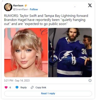Image resolution: width=97 pixels, height=100 pixels.
Task: Open the Twitter info circle icon
Action: (x=90, y=80)
